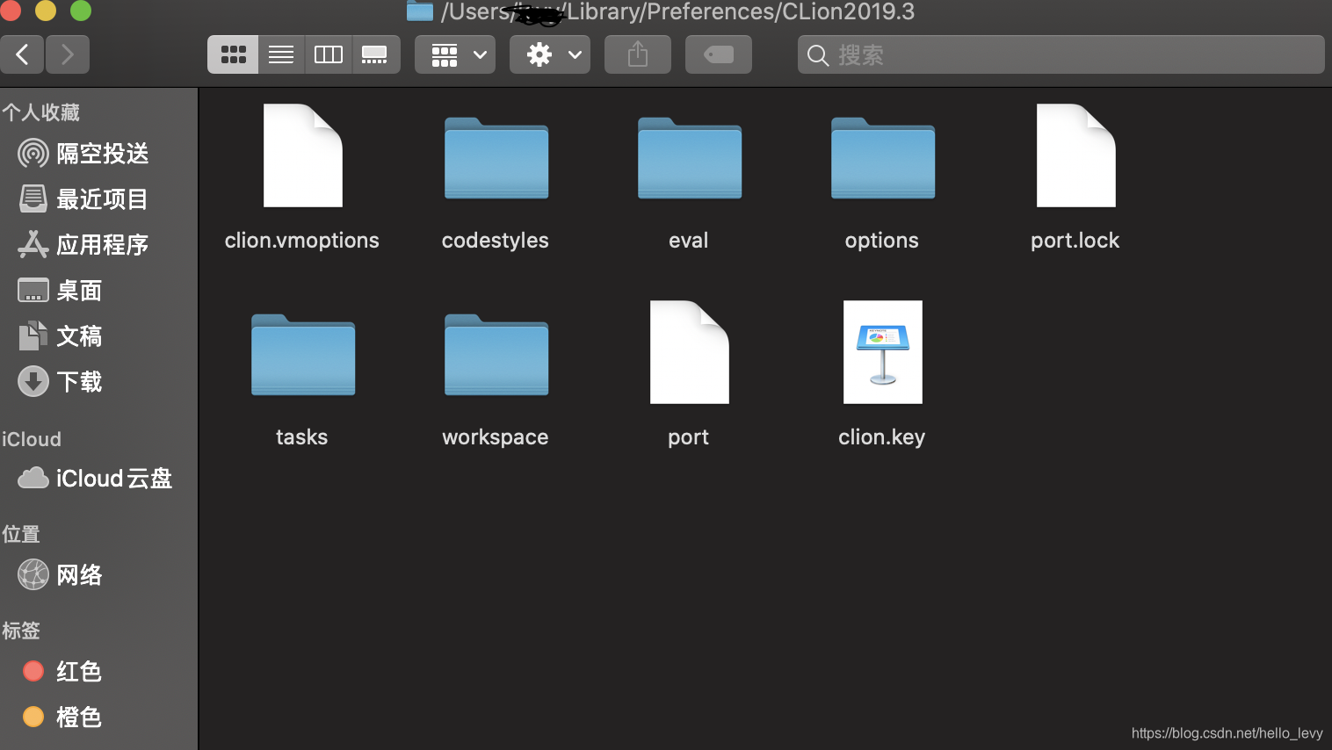
Task: Click the eval name label
Action: click(689, 241)
